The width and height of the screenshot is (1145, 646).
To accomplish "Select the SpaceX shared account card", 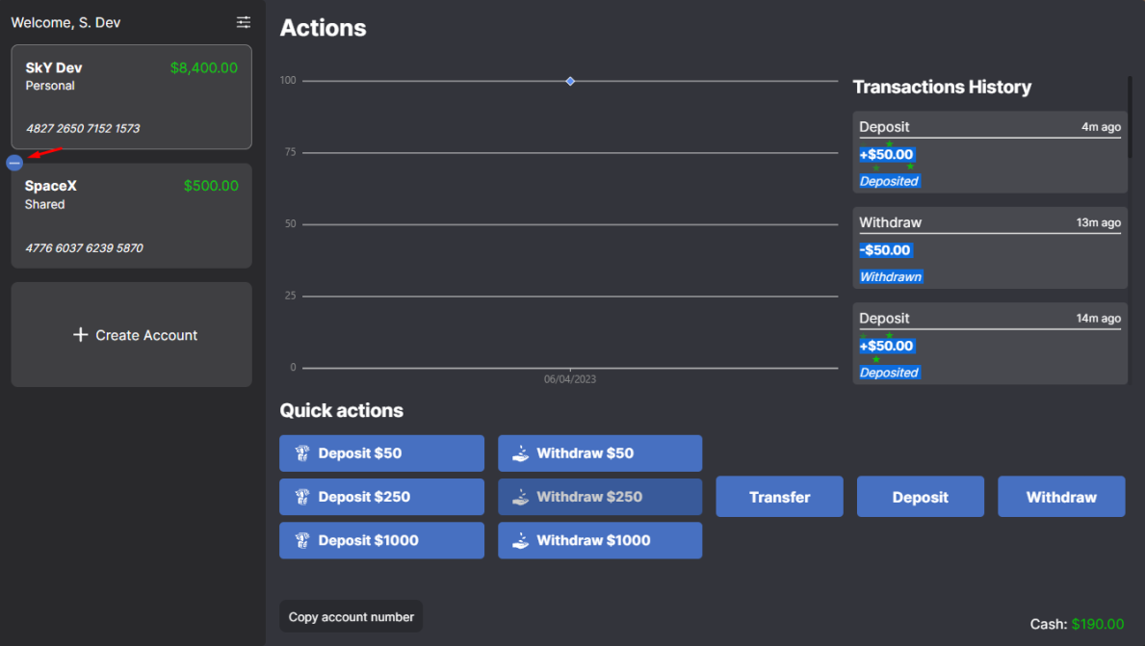I will (131, 216).
